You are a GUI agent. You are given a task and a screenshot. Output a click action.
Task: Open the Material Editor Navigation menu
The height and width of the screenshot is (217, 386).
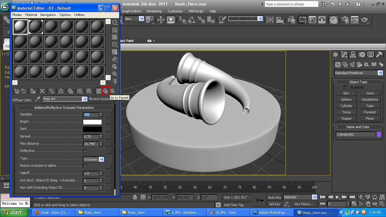[48, 14]
